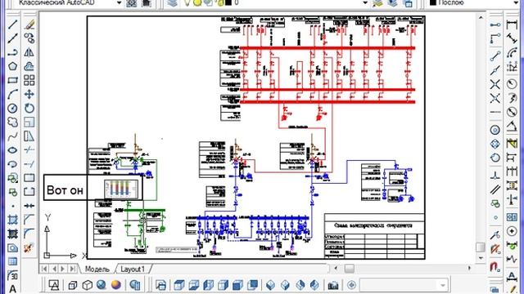Image resolution: width=524 pixels, height=294 pixels.
Task: Click the Послою color swatch
Action: pyautogui.click(x=433, y=2)
